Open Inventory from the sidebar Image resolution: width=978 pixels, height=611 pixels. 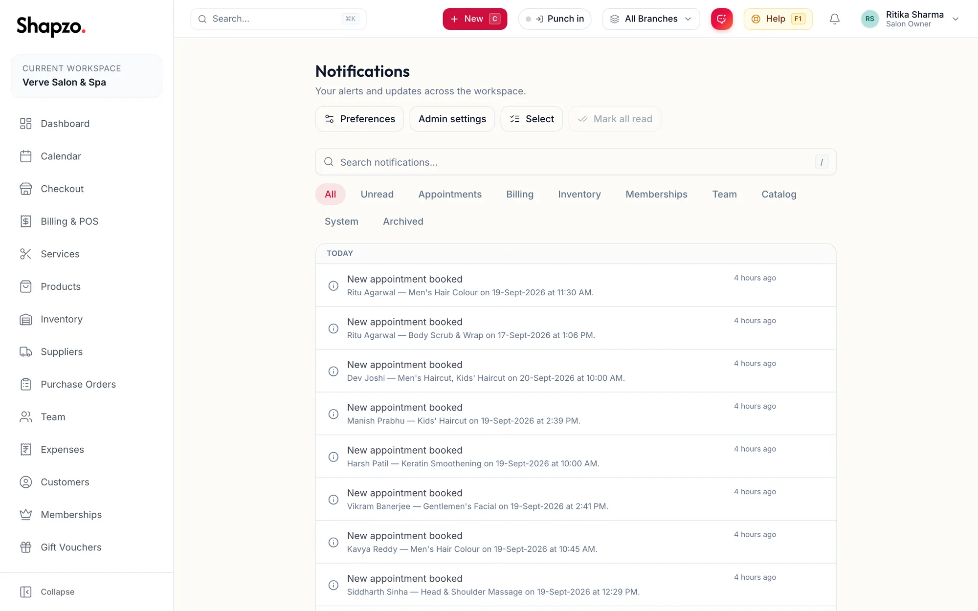pyautogui.click(x=87, y=319)
